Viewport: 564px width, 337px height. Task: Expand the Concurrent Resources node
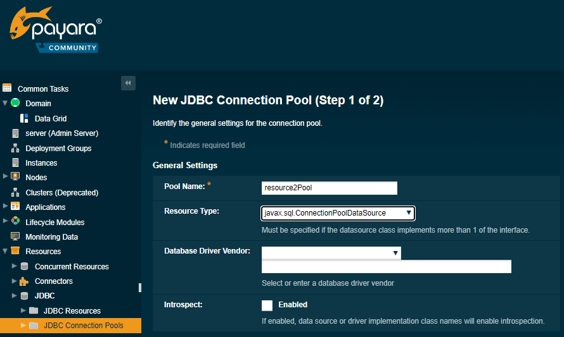click(x=15, y=266)
